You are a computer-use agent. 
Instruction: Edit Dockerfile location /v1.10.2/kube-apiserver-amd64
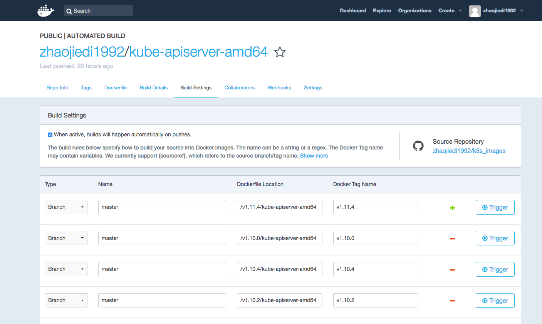click(x=280, y=300)
